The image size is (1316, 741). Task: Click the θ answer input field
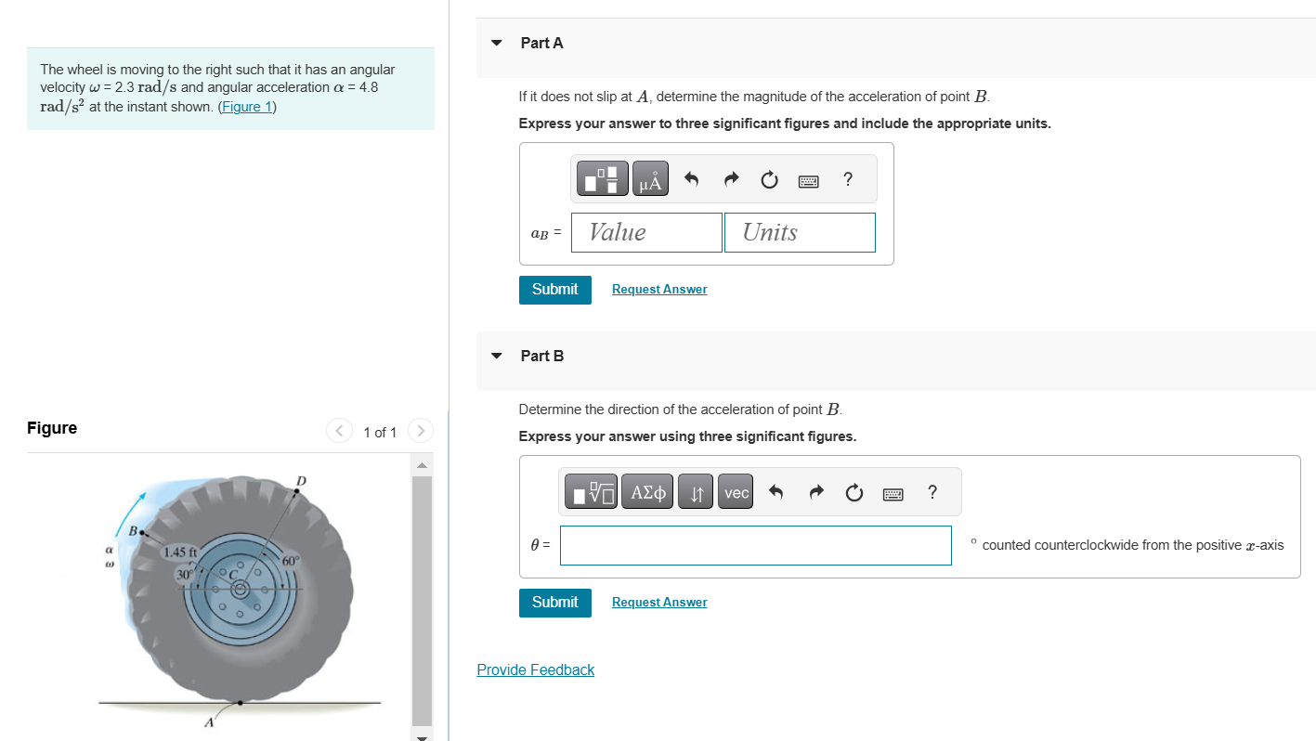click(x=756, y=545)
